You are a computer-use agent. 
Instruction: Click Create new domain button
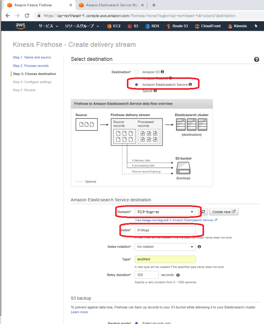224,212
